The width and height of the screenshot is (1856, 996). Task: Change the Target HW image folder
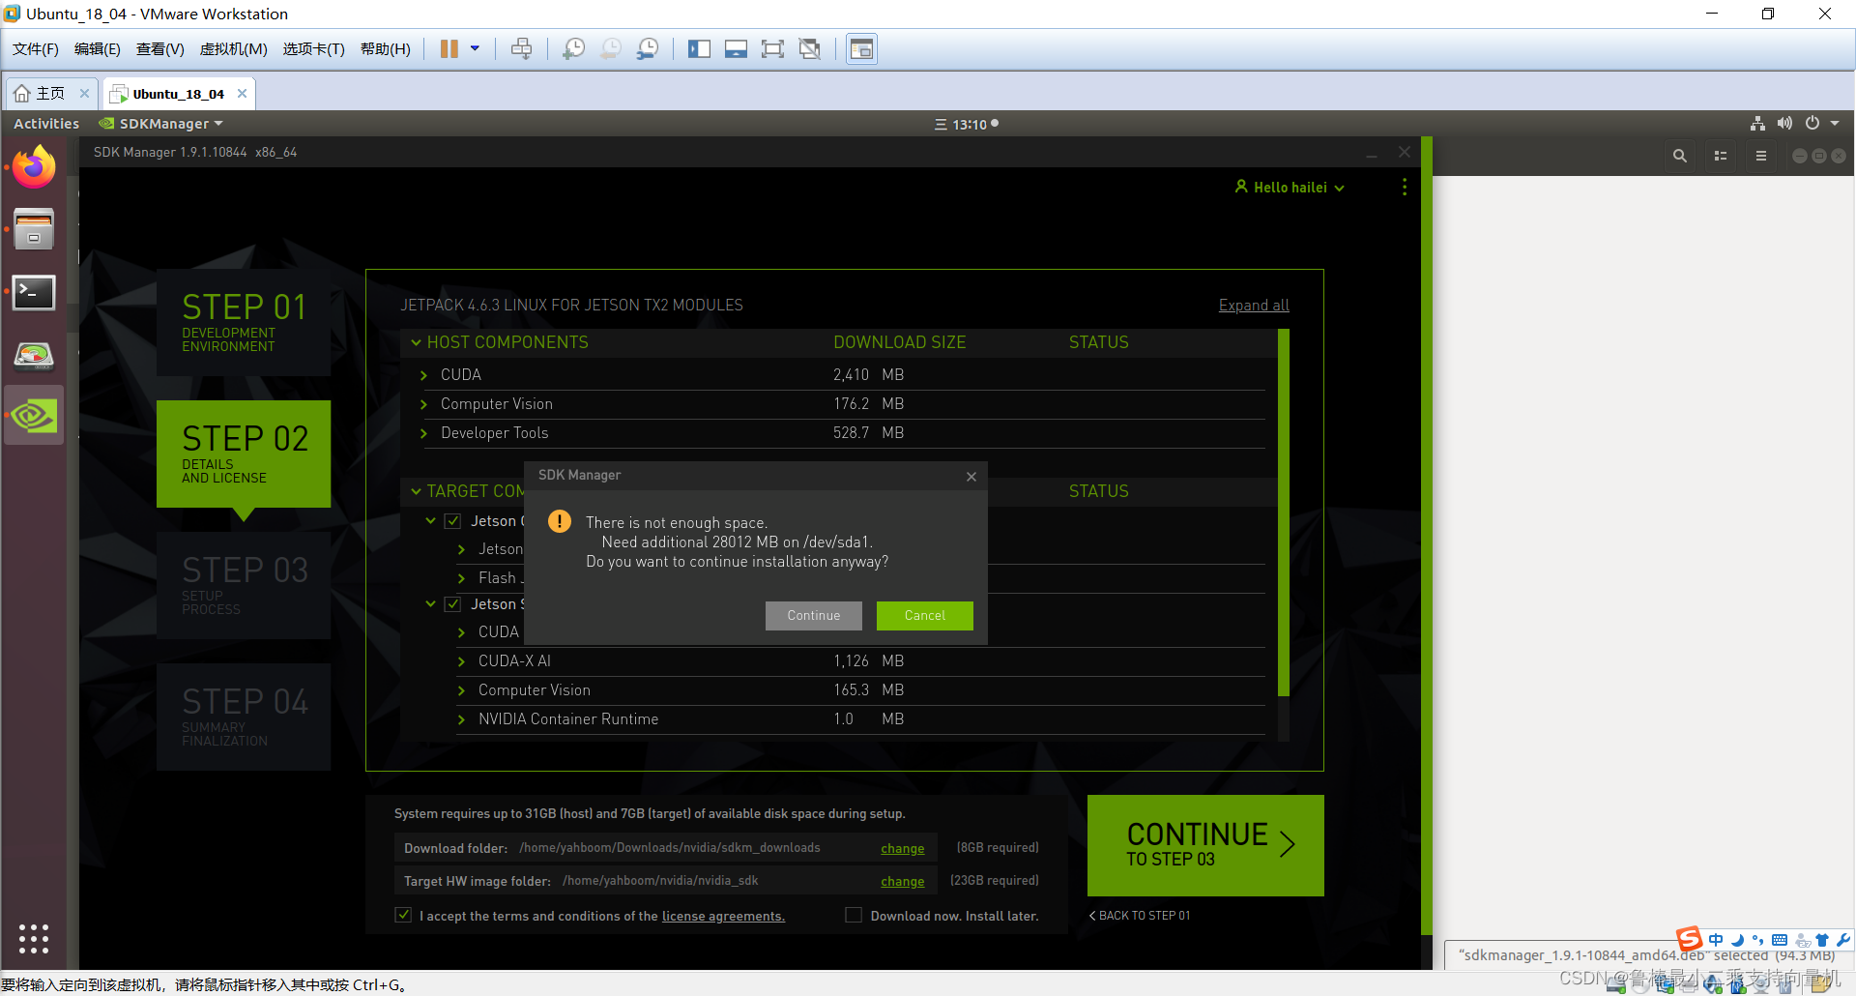click(x=902, y=882)
